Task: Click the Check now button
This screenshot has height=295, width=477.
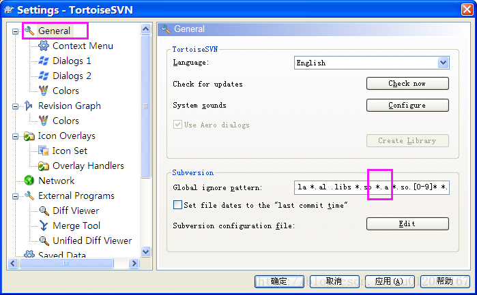Action: (x=407, y=84)
